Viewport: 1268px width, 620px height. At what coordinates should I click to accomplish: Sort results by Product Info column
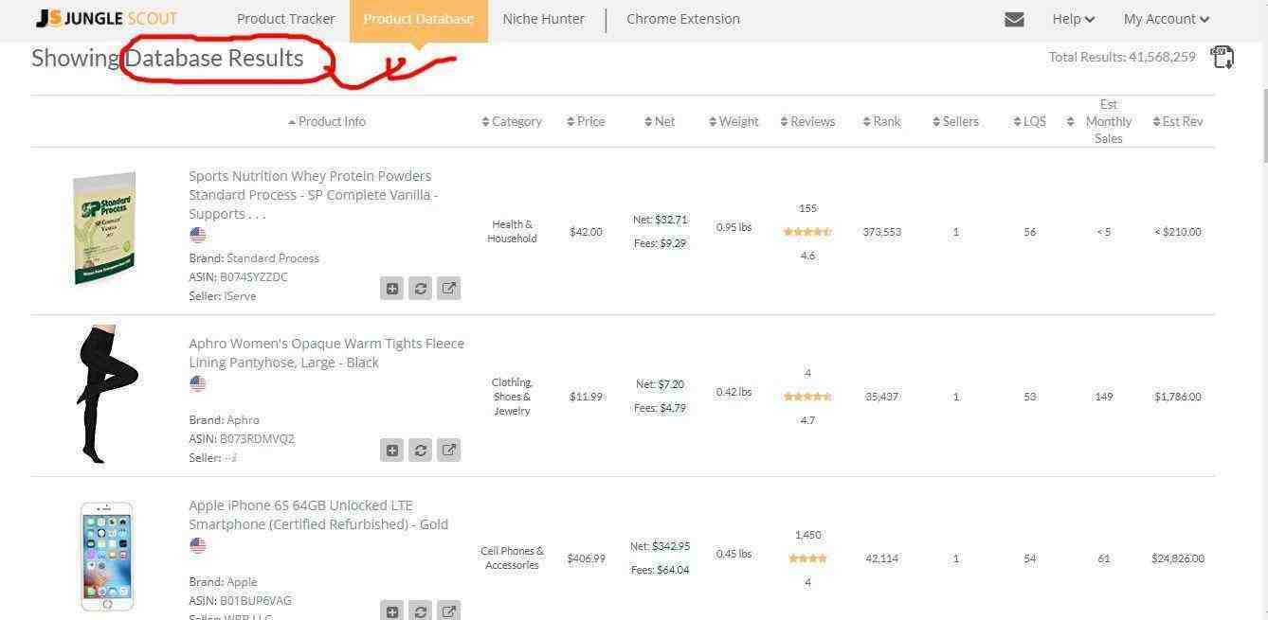[327, 121]
